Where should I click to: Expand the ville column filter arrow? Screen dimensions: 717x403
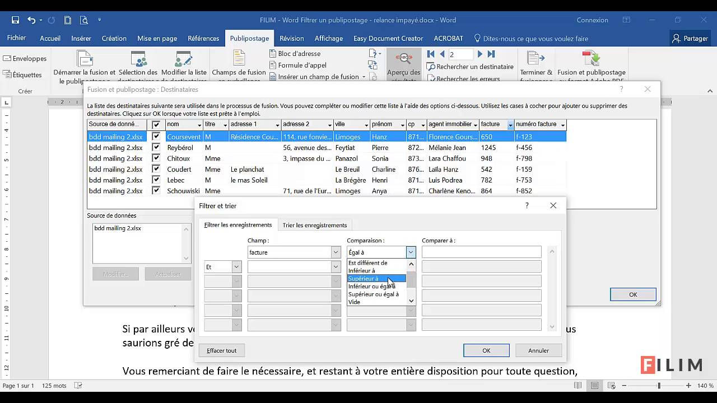pyautogui.click(x=366, y=125)
